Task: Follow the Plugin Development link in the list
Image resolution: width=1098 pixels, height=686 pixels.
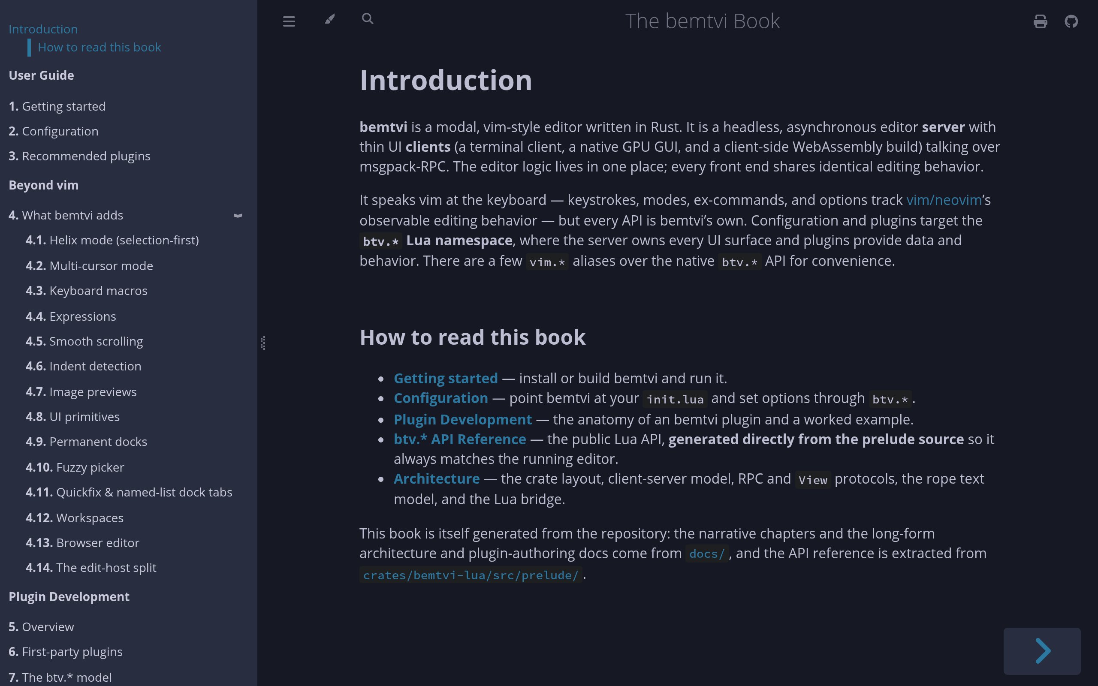Action: (x=463, y=420)
